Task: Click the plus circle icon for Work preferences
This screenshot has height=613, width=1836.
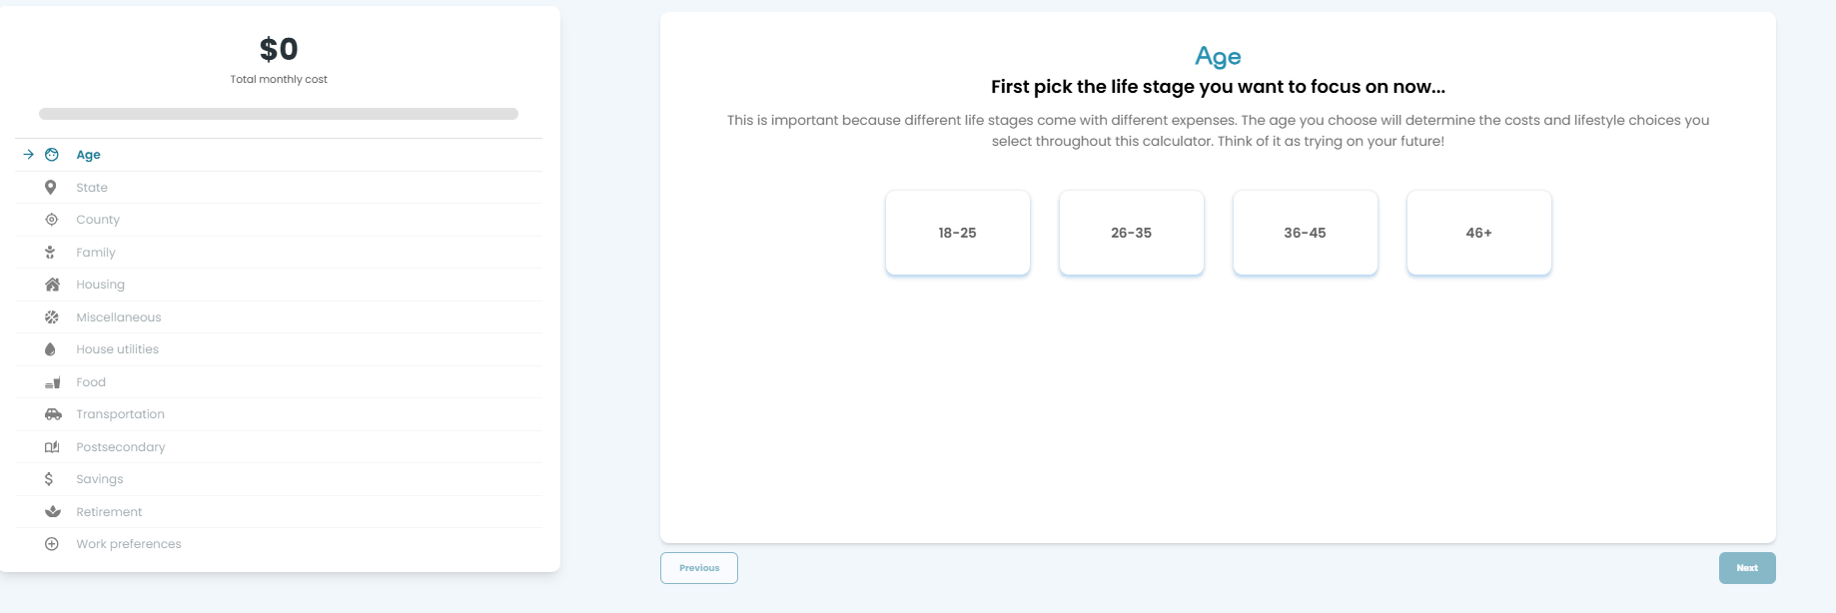Action: coord(52,544)
